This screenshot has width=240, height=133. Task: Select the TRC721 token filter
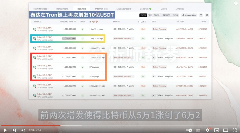click(x=157, y=15)
